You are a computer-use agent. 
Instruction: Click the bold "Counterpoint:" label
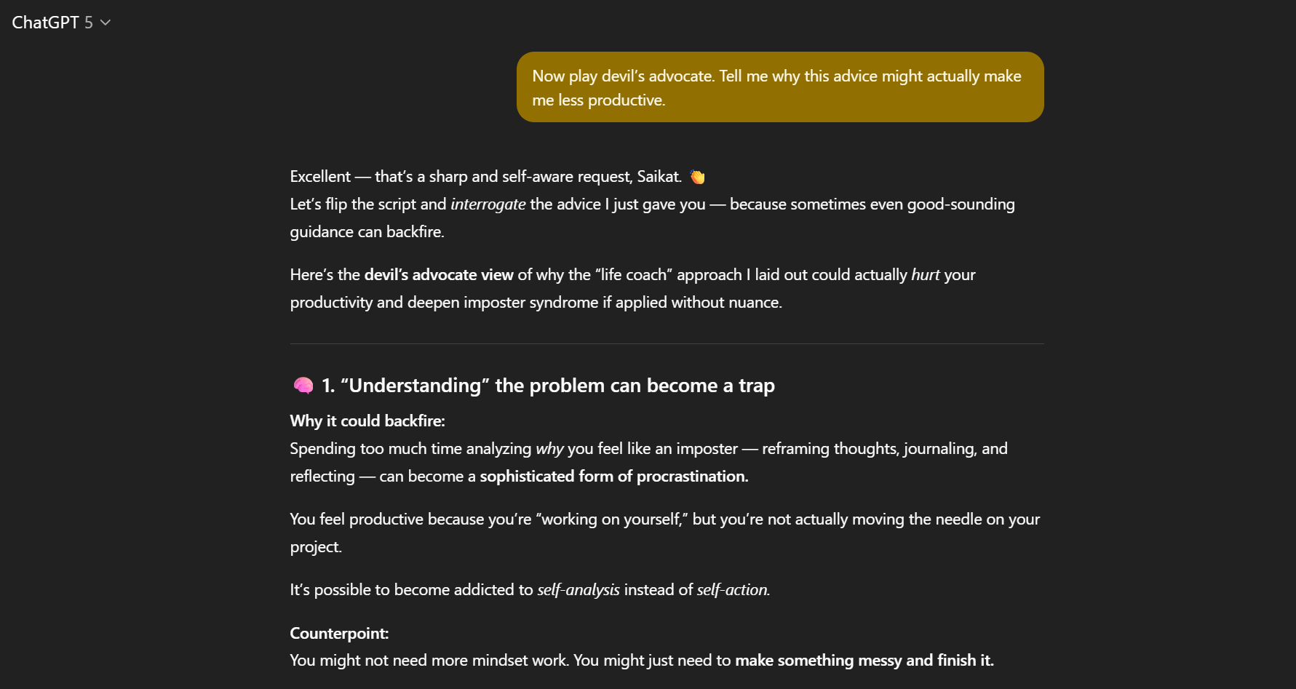click(339, 634)
